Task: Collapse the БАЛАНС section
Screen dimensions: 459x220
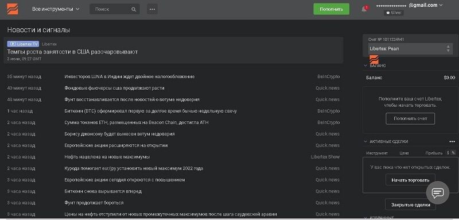Action: tap(365, 65)
